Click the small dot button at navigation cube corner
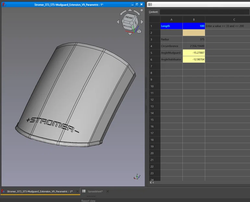250x202 pixels. pos(142,10)
